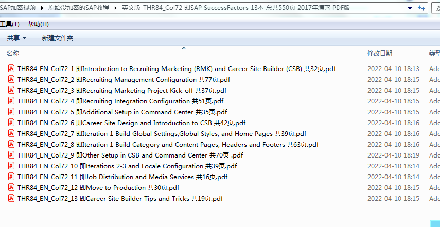
Task: Click PDF icon of THR84_EN_Col72_13 file
Action: click(x=11, y=198)
